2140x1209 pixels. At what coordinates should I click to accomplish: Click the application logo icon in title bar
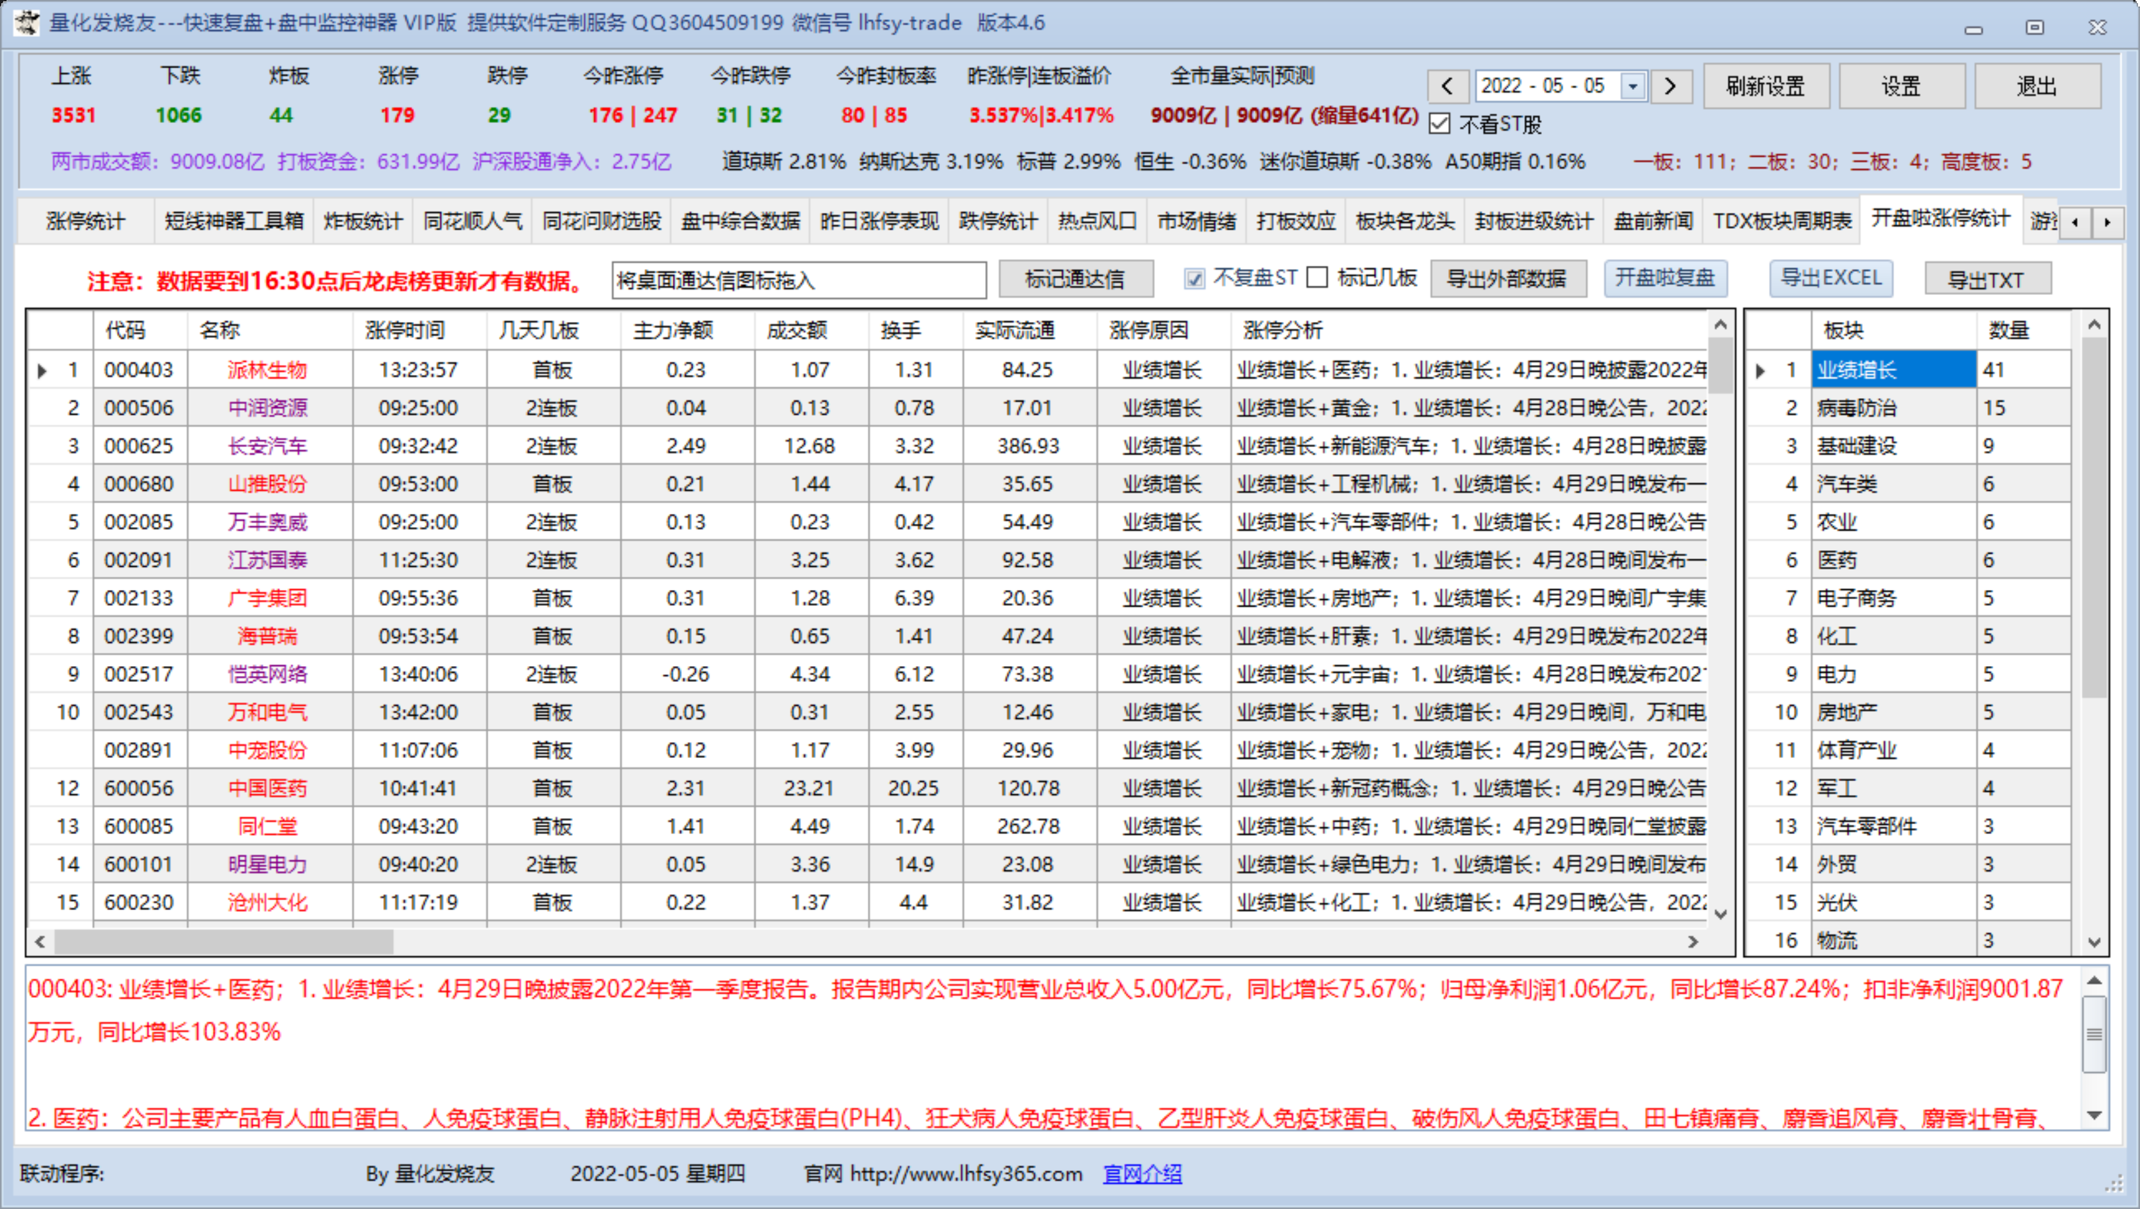pos(26,22)
